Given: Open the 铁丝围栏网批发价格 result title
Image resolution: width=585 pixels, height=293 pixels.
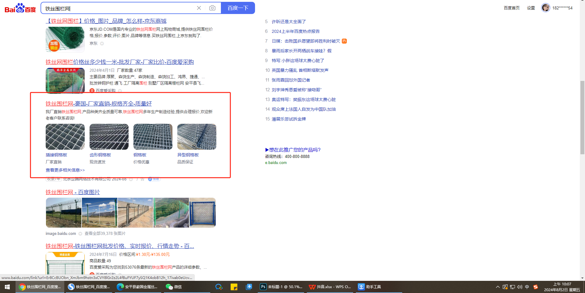Looking at the screenshot, I should (120, 246).
